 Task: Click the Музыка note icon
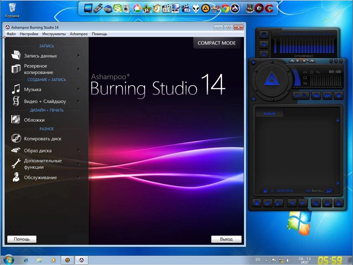click(x=16, y=89)
